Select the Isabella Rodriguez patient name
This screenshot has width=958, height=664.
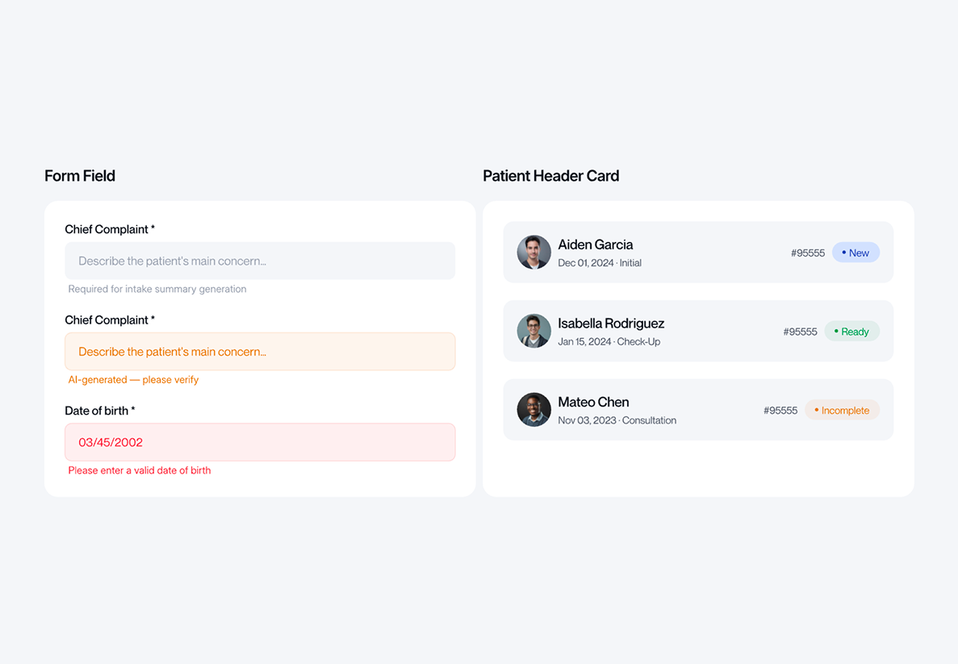[x=611, y=324]
